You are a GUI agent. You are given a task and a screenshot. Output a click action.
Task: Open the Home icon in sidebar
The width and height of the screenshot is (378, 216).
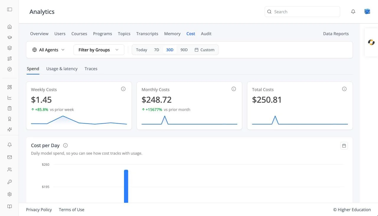pos(9,27)
